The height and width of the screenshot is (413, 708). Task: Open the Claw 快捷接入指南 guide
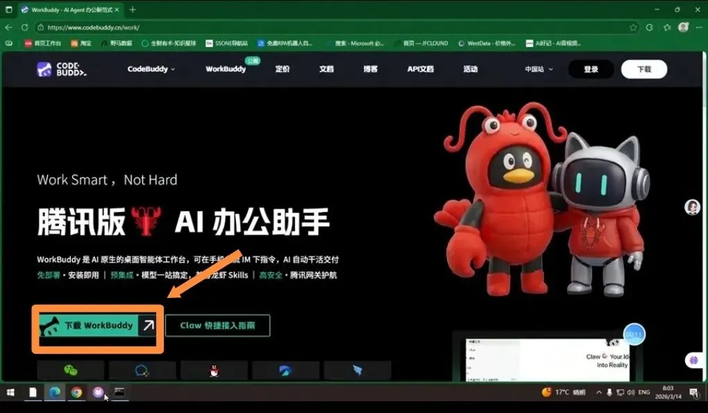tap(218, 326)
